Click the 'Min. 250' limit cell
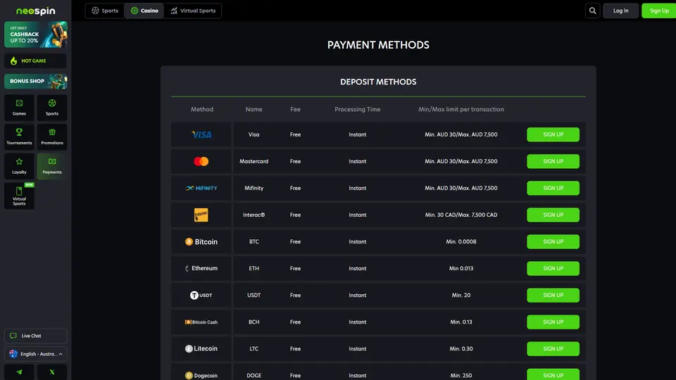This screenshot has height=380, width=676. click(x=461, y=375)
